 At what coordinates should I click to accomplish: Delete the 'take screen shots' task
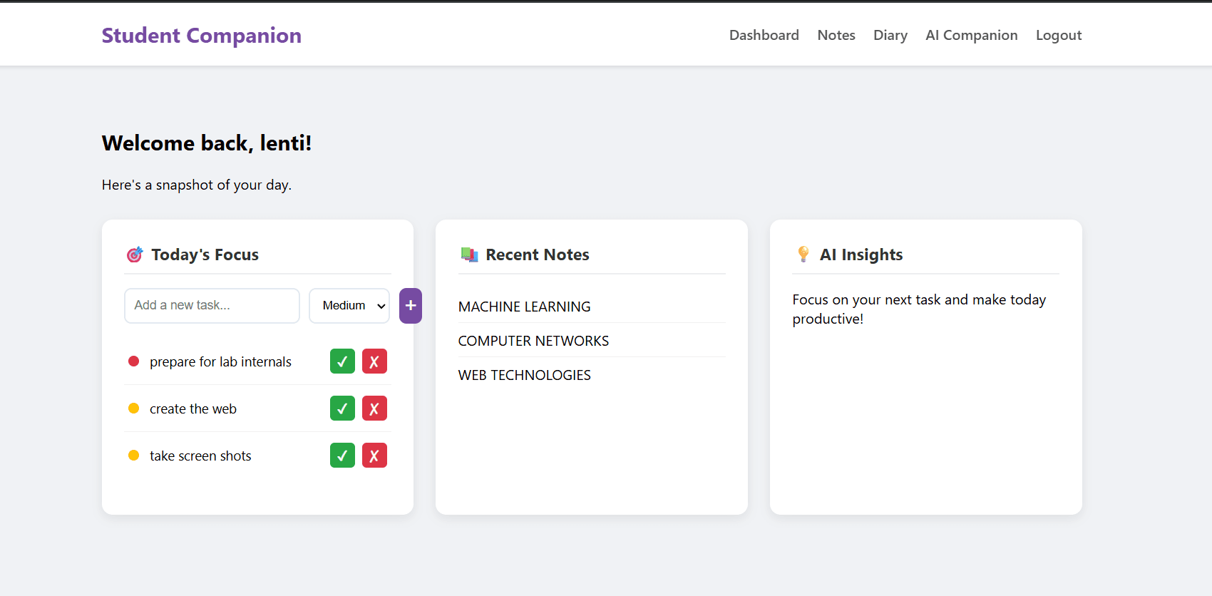(x=374, y=456)
